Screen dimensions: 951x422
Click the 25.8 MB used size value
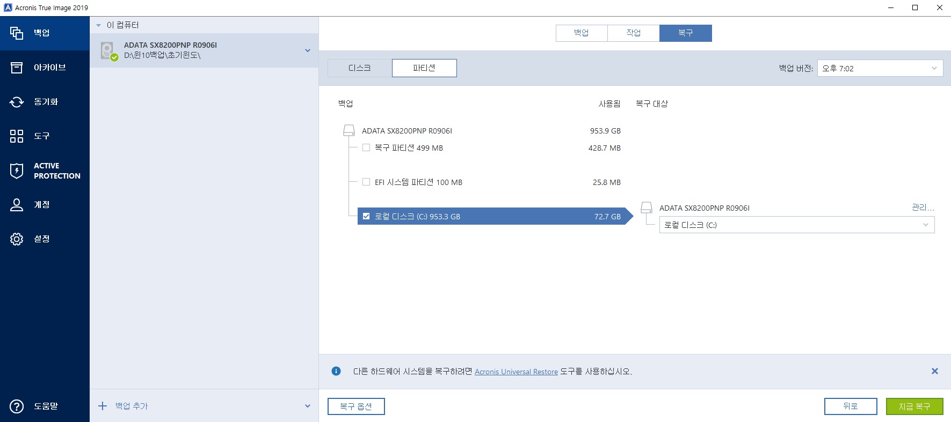click(x=607, y=182)
